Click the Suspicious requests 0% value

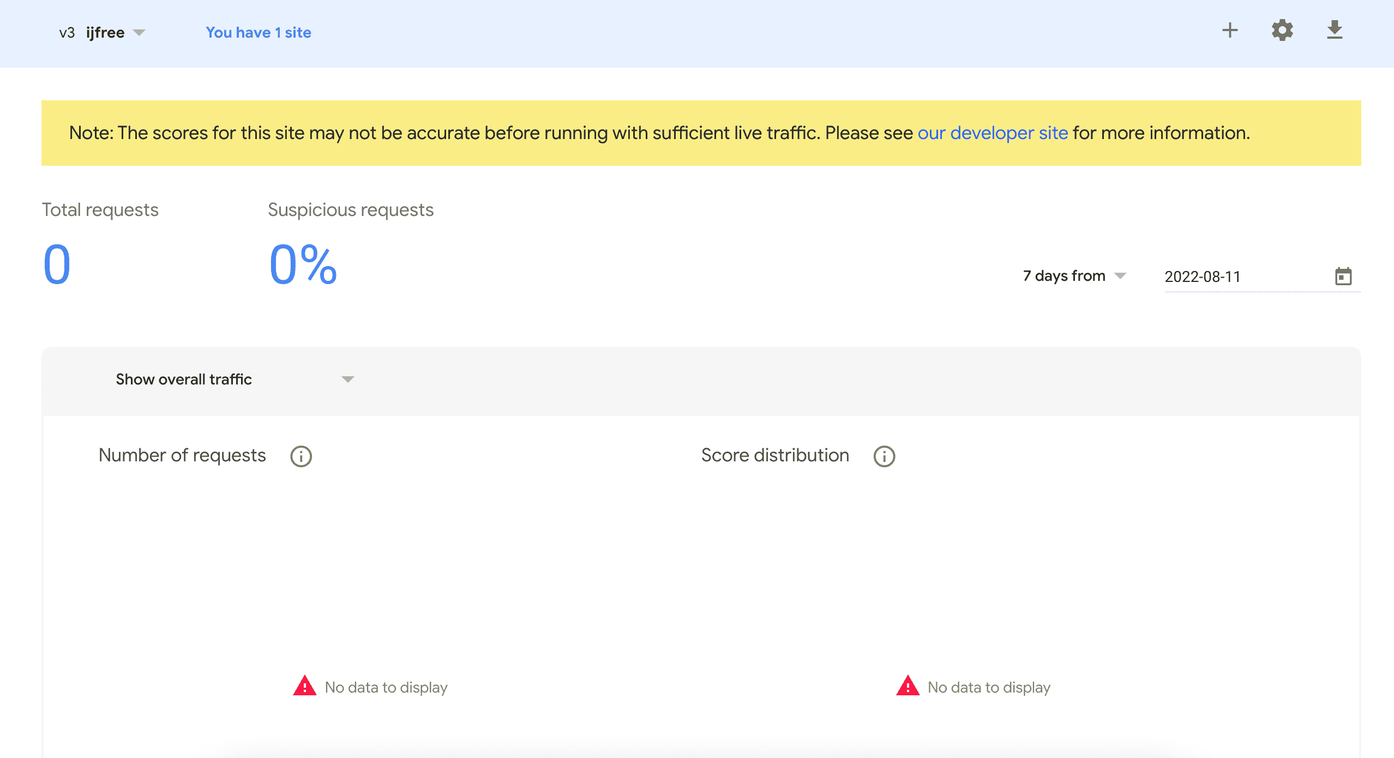click(303, 265)
